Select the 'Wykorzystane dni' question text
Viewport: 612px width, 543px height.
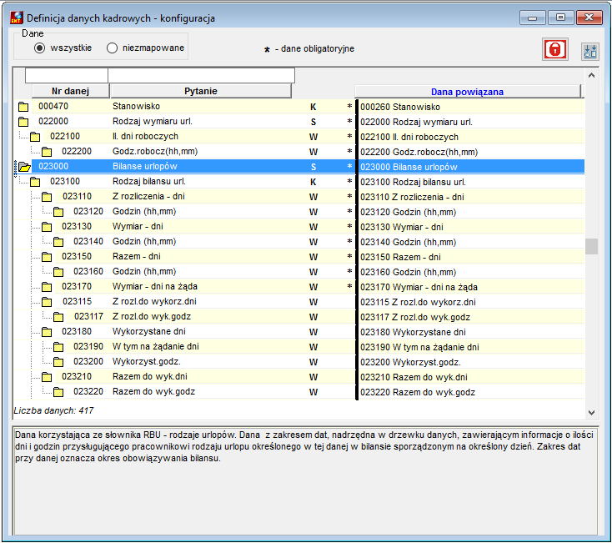[x=149, y=332]
